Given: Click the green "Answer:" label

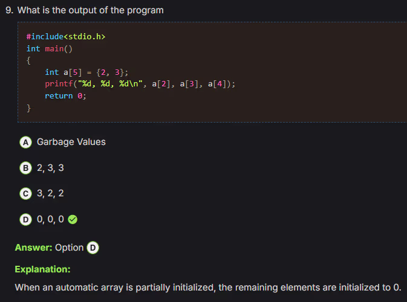Looking at the screenshot, I should pyautogui.click(x=33, y=248).
